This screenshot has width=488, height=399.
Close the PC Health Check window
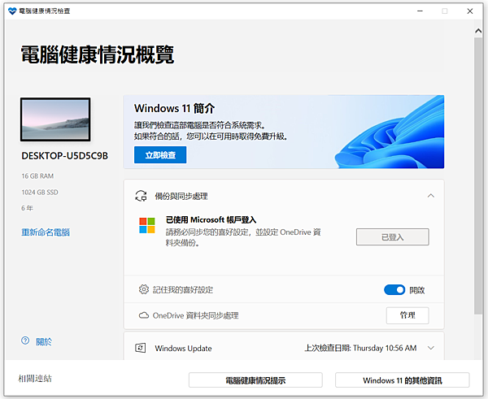pos(470,11)
